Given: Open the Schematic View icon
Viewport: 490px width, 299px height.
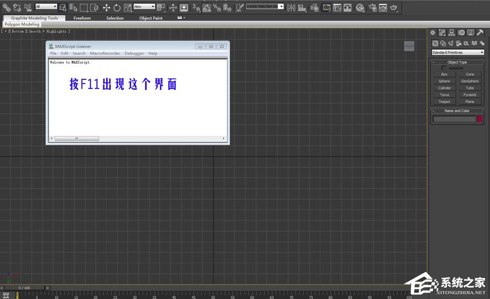Looking at the screenshot, I should coord(347,7).
